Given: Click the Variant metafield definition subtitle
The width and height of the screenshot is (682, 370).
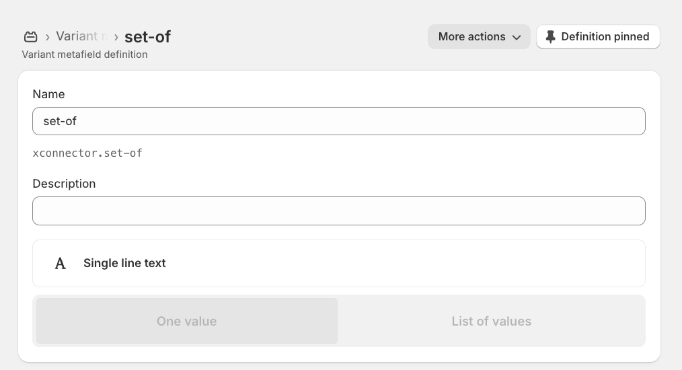Looking at the screenshot, I should 85,54.
